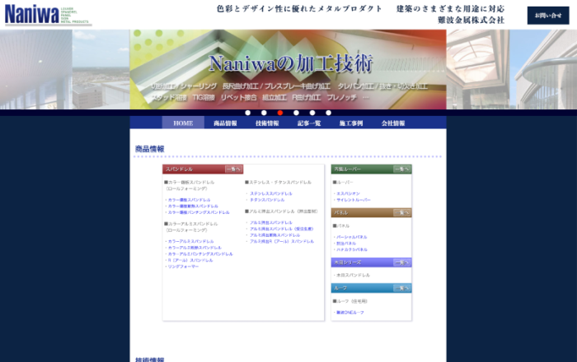Viewport: 577px width, 362px height.
Task: Select the second carousel slide dot
Action: (264, 113)
